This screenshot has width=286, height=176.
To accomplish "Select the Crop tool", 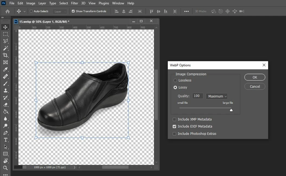I will tap(5, 55).
